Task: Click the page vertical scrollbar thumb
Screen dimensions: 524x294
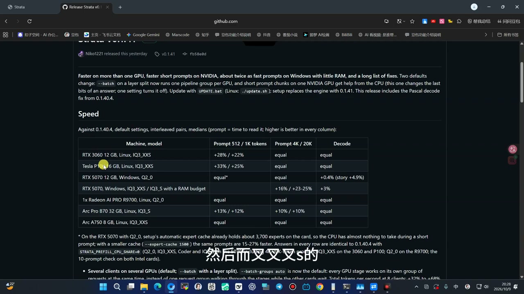Action: click(x=522, y=82)
